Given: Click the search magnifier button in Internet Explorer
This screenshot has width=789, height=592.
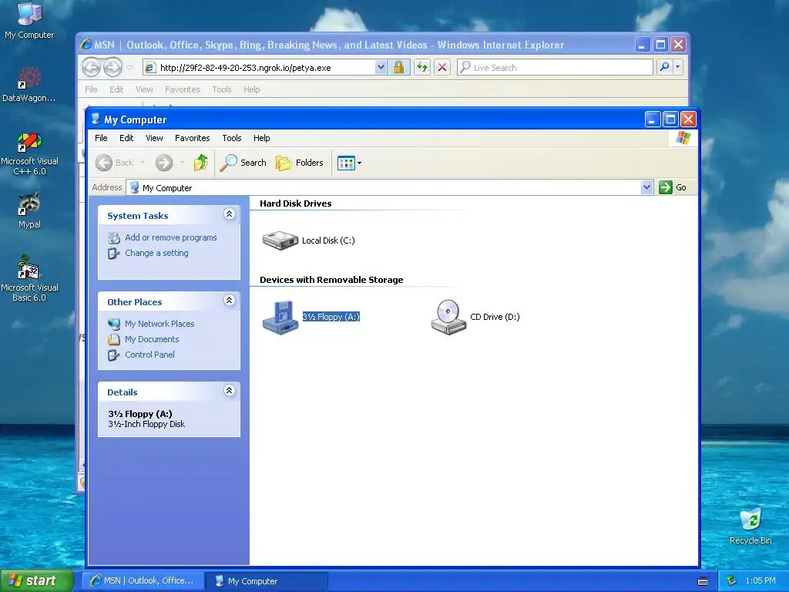Looking at the screenshot, I should [664, 67].
